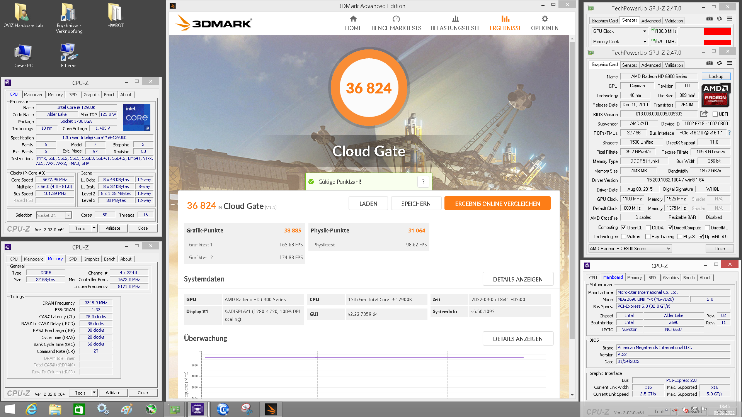742x417 pixels.
Task: Toggle the Ray Tracing checkbox
Action: (x=648, y=237)
